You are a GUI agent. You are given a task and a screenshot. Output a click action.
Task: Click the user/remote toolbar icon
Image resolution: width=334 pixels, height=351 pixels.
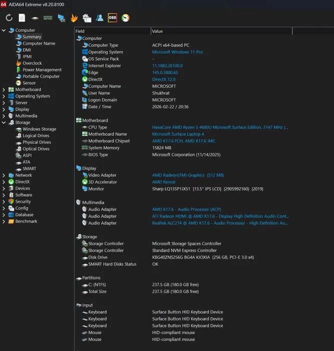point(100,18)
